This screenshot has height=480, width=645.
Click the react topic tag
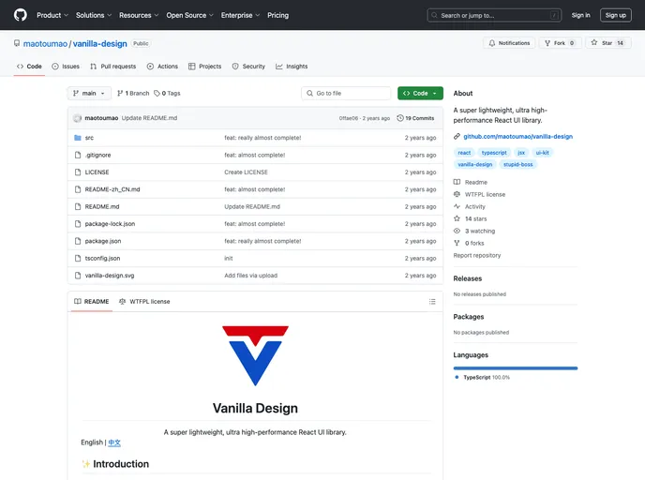click(464, 153)
